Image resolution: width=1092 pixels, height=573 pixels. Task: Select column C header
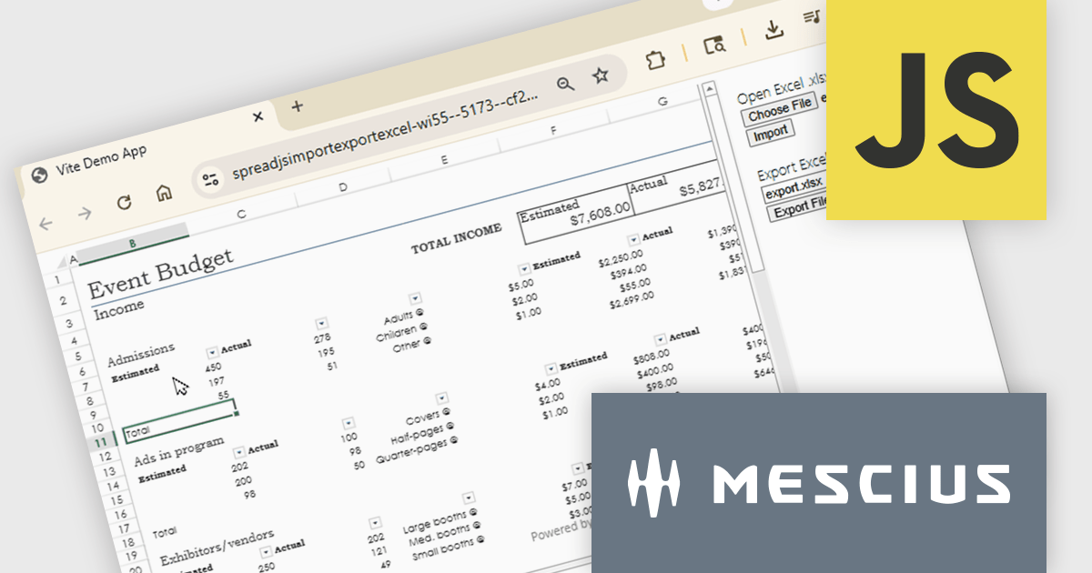tap(241, 214)
